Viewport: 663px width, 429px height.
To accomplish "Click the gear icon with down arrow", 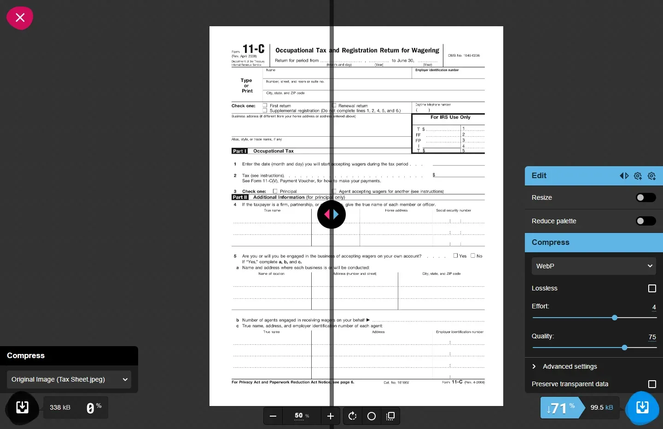I will (651, 176).
